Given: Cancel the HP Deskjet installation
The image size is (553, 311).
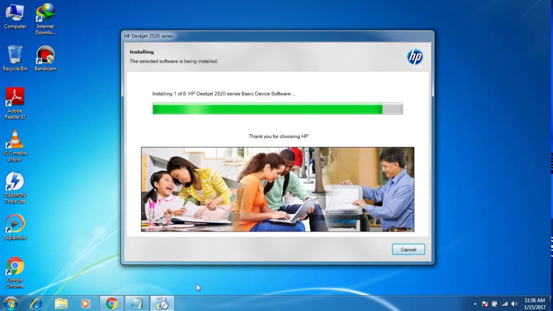Looking at the screenshot, I should pyautogui.click(x=408, y=250).
